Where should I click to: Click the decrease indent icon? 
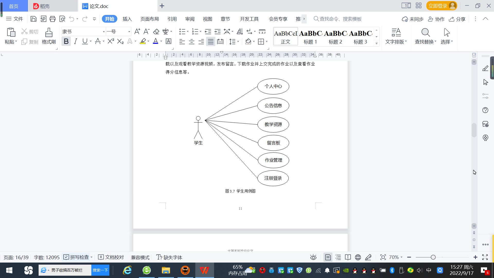pos(208,31)
